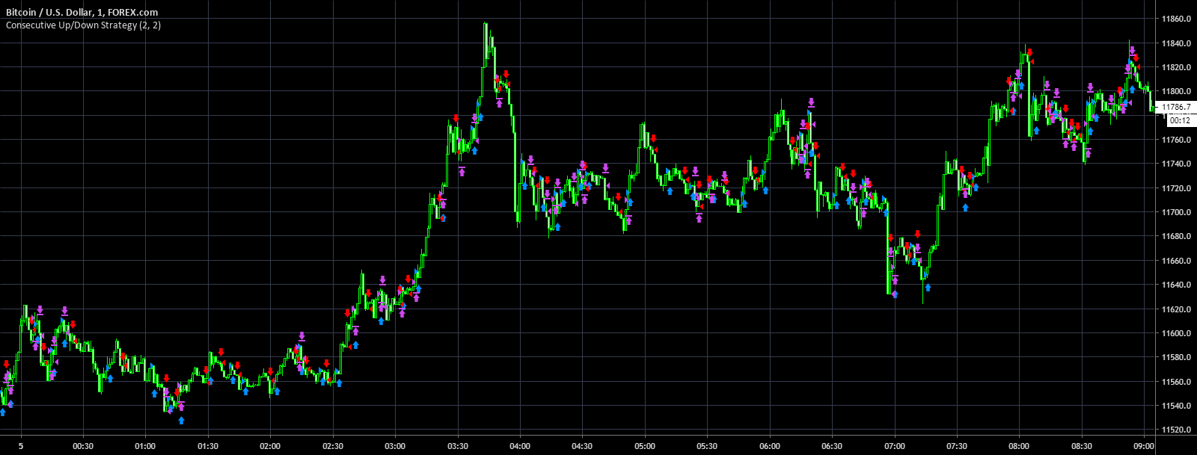Select the 02:00 time axis label
Screen dimensions: 1197x455
point(270,446)
